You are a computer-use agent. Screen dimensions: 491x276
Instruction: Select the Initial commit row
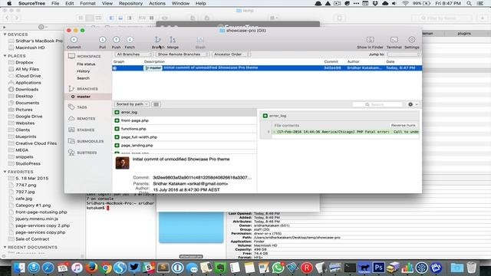[267, 68]
